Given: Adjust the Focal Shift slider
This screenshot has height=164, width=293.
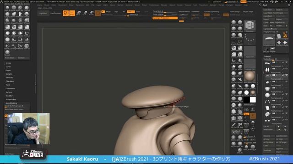Looking at the screenshot, I should coord(165,11).
